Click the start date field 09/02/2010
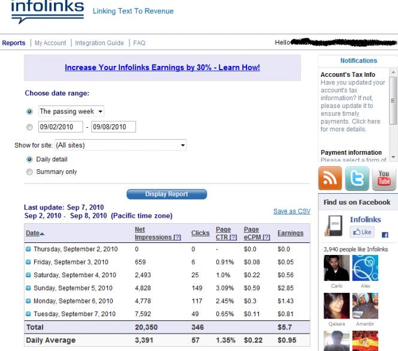This screenshot has width=398, height=351. tap(61, 127)
